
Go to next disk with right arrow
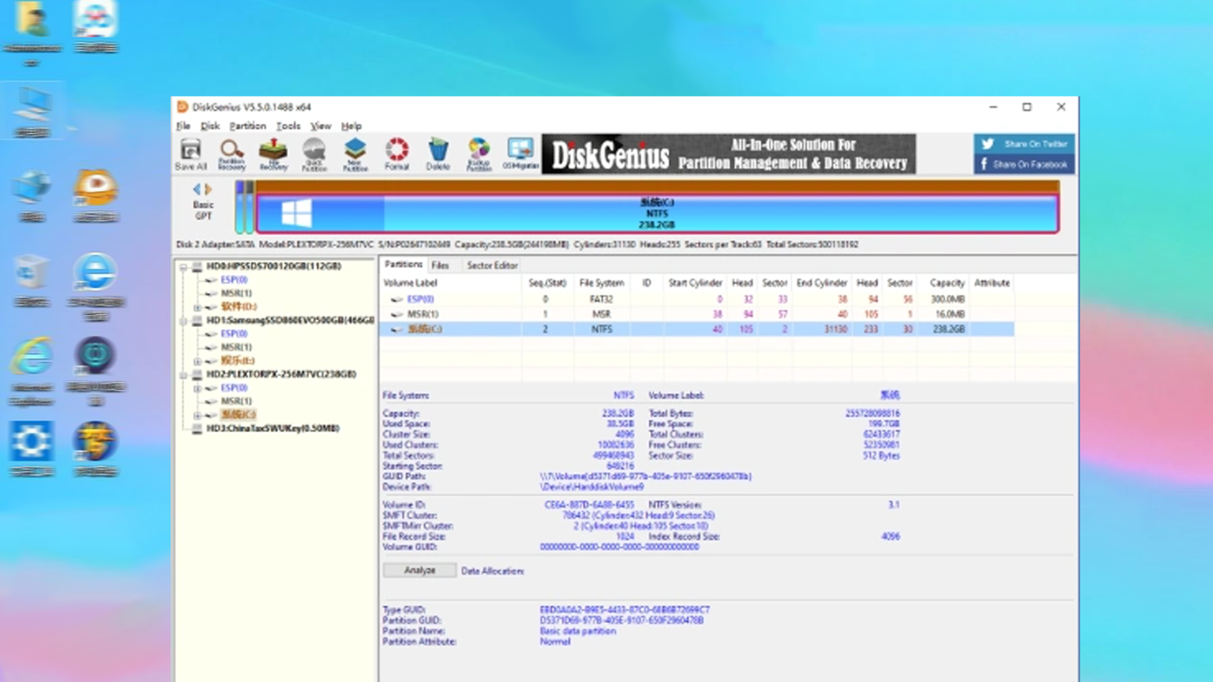(209, 189)
